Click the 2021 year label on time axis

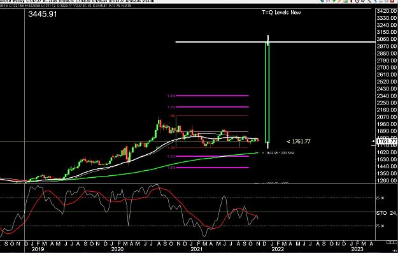coord(196,249)
